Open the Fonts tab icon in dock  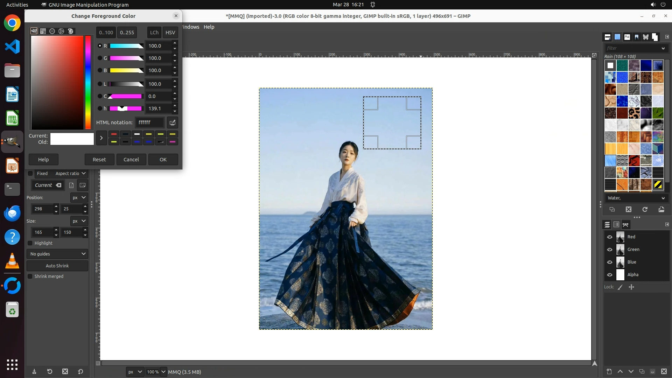tap(627, 37)
